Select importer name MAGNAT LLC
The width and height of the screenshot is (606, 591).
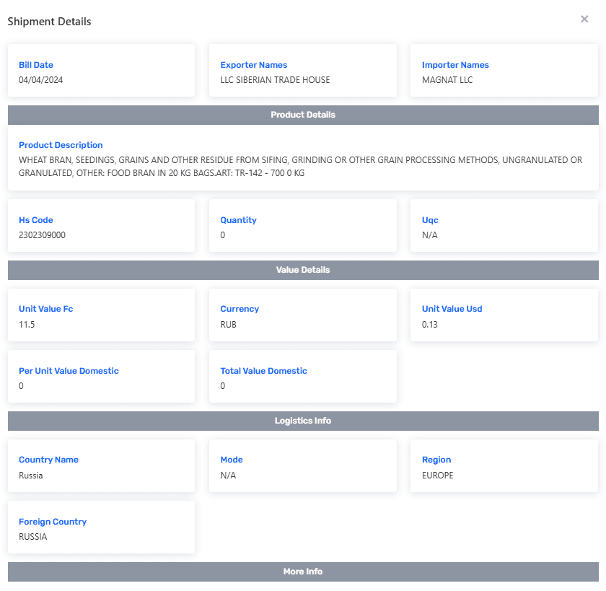(x=447, y=80)
